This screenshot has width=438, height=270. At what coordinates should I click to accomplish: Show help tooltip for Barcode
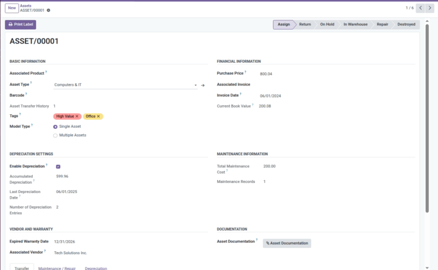click(26, 94)
